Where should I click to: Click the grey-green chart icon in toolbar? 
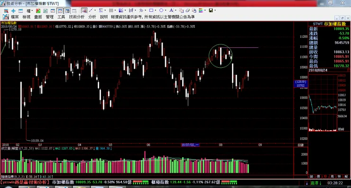[46, 10]
